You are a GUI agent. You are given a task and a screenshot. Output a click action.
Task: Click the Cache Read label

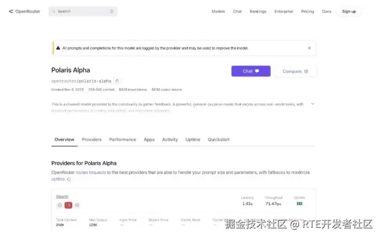tap(190, 220)
